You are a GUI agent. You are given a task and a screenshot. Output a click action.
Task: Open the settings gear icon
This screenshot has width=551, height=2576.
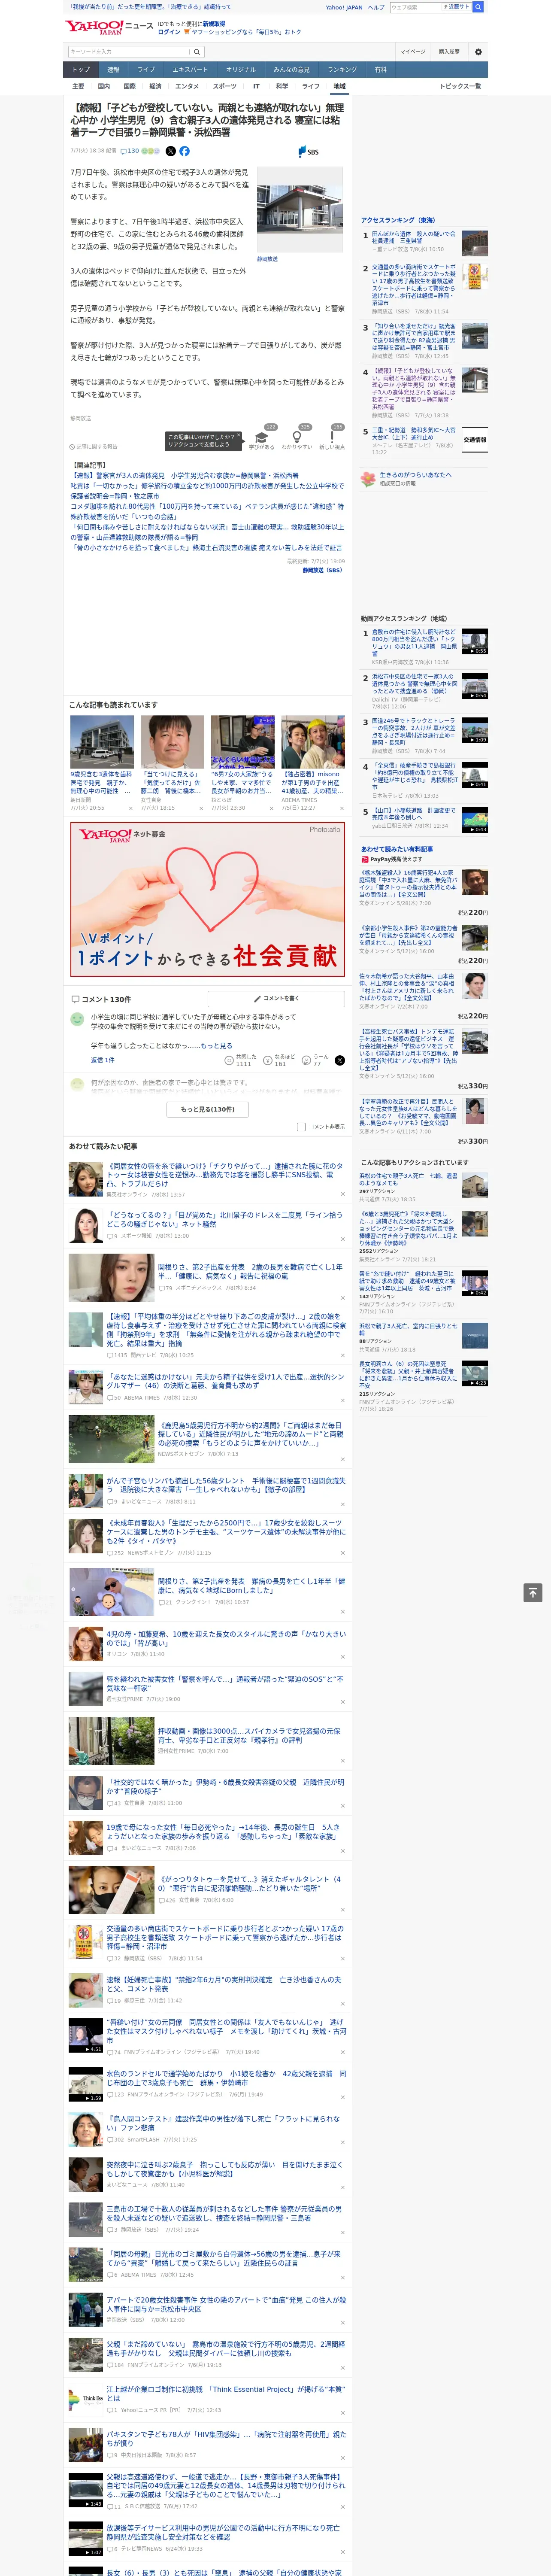click(478, 52)
